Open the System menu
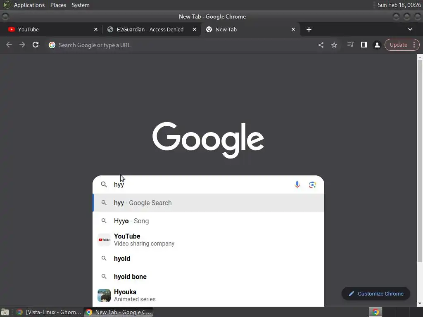 [81, 5]
